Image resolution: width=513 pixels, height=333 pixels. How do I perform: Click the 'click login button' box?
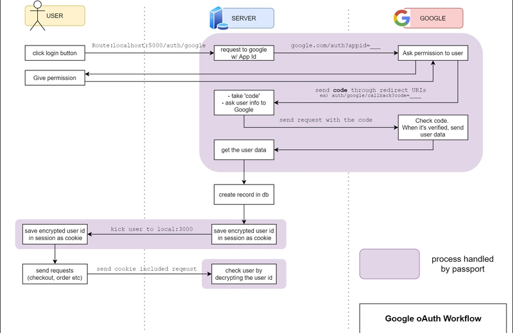(55, 53)
